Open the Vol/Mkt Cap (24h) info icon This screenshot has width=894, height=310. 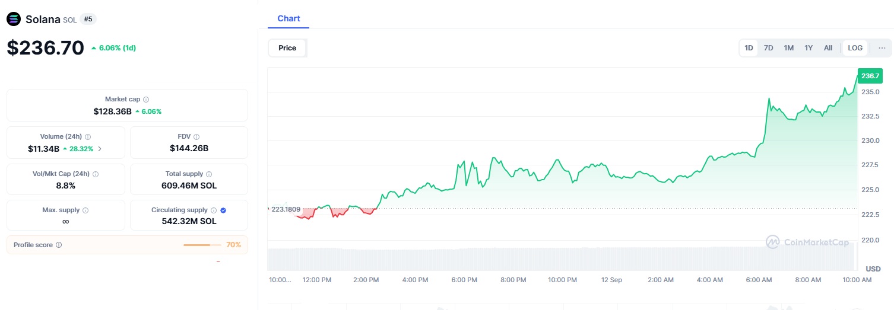pyautogui.click(x=96, y=174)
